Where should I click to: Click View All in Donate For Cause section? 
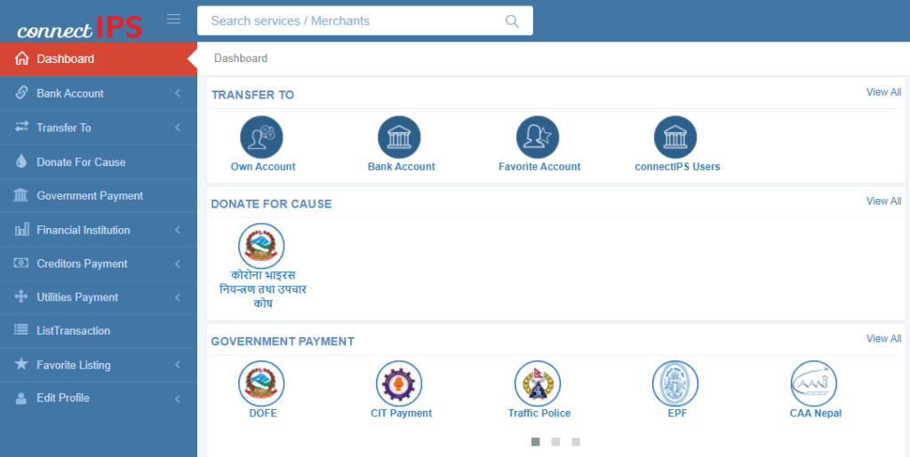click(x=884, y=201)
